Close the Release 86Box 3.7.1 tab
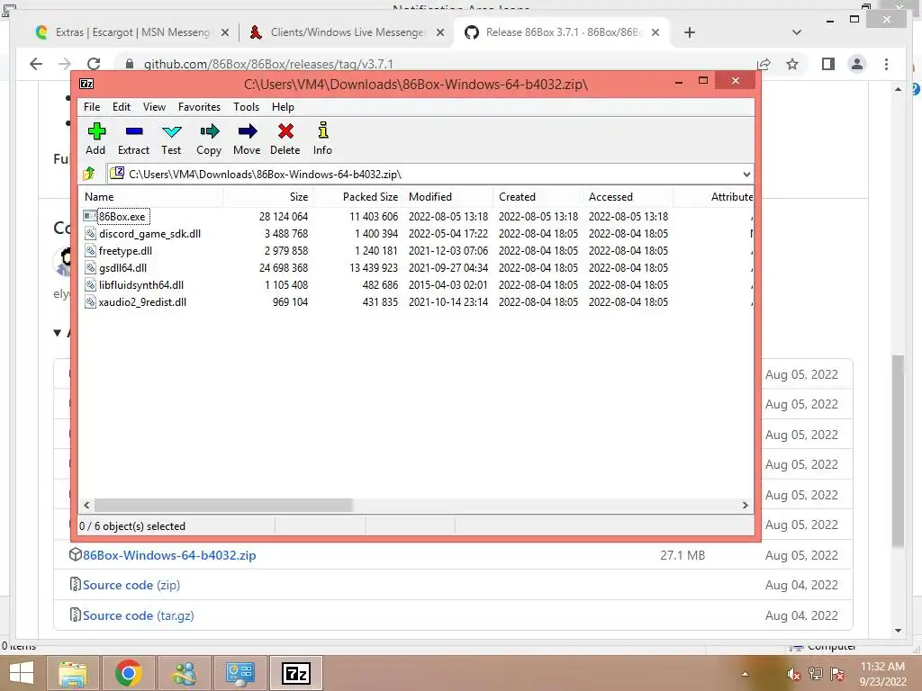This screenshot has height=691, width=922. (655, 32)
